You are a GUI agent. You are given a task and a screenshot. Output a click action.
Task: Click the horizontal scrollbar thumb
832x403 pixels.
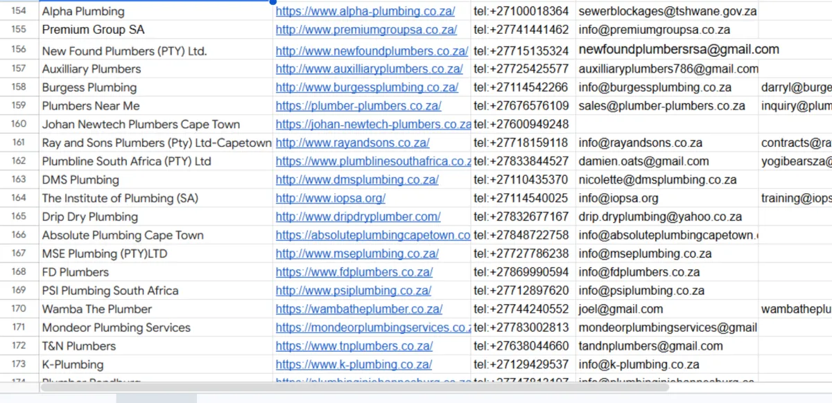point(354,388)
